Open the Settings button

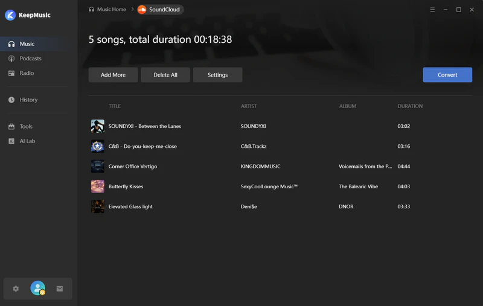217,75
